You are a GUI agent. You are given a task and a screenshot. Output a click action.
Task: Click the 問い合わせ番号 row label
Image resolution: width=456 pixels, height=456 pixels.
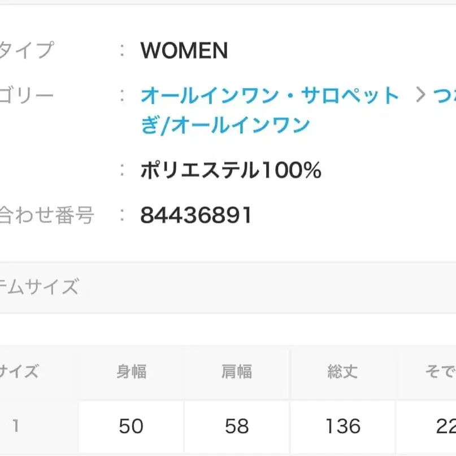[46, 215]
